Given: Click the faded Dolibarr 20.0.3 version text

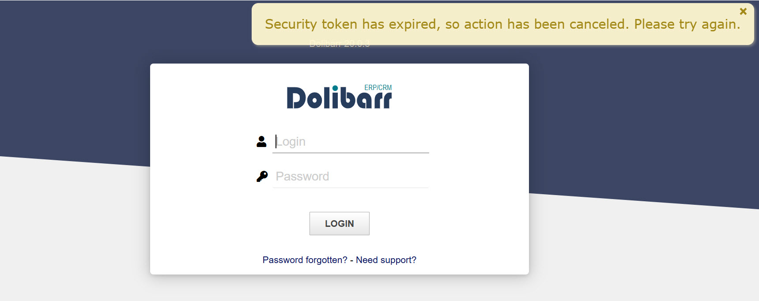Looking at the screenshot, I should [339, 44].
